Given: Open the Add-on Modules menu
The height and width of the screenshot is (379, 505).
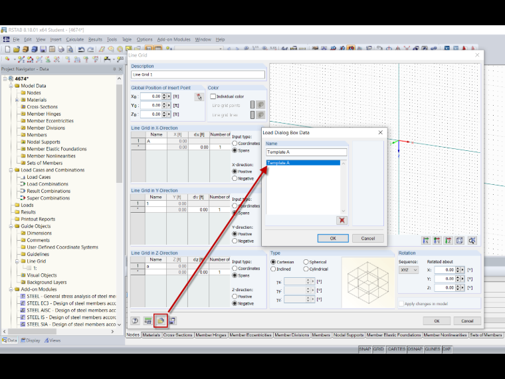Looking at the screenshot, I should (x=173, y=39).
